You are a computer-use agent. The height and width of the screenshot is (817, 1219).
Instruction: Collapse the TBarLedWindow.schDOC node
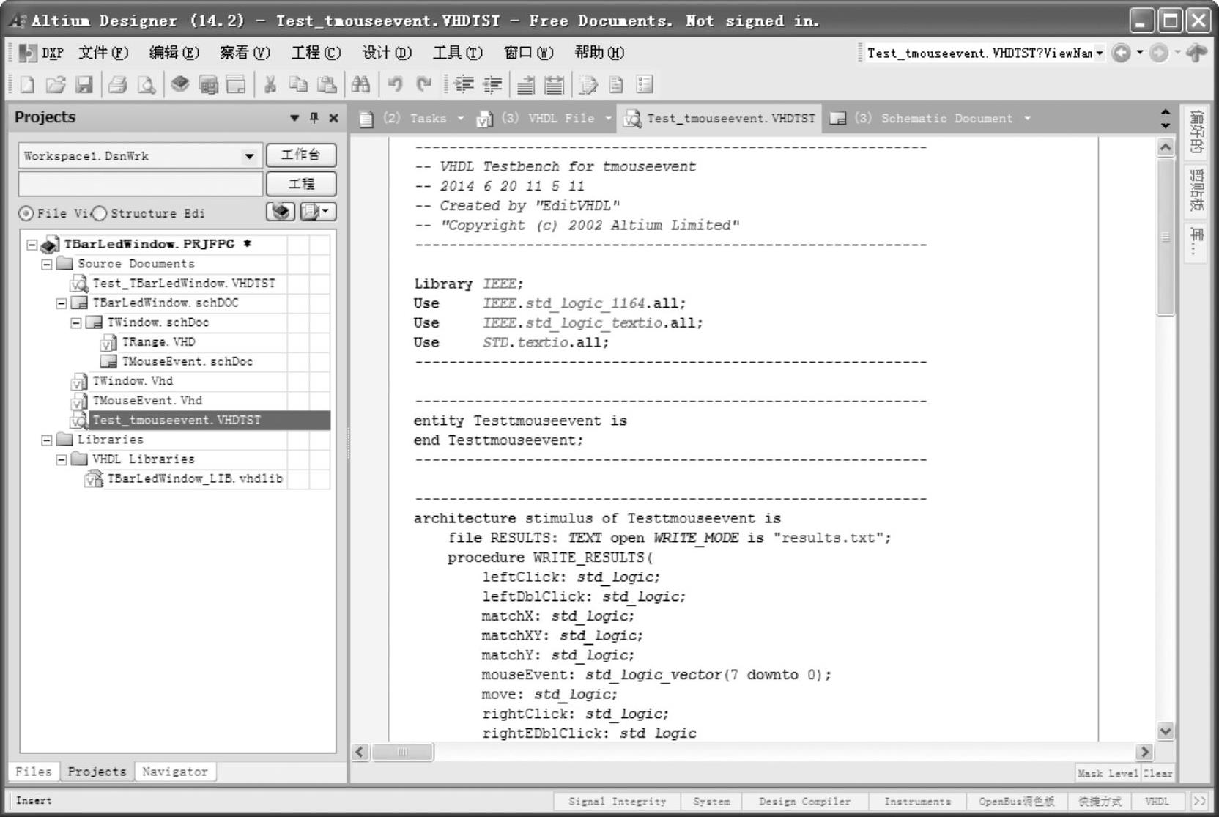pos(61,303)
